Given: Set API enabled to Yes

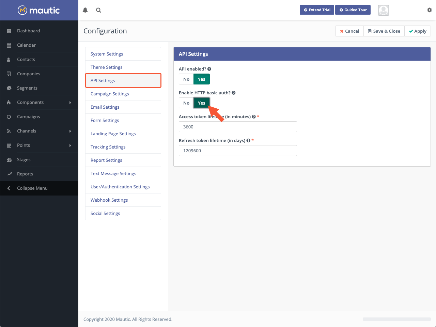Looking at the screenshot, I should pyautogui.click(x=202, y=79).
